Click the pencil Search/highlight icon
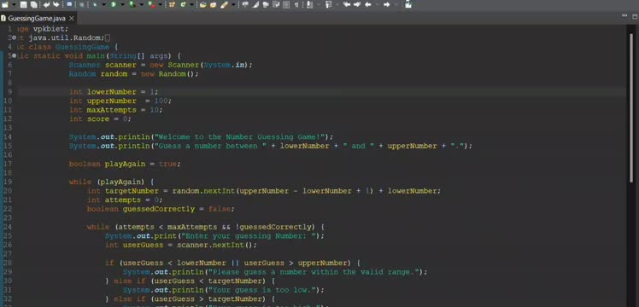This screenshot has height=307, width=639. pos(224,4)
